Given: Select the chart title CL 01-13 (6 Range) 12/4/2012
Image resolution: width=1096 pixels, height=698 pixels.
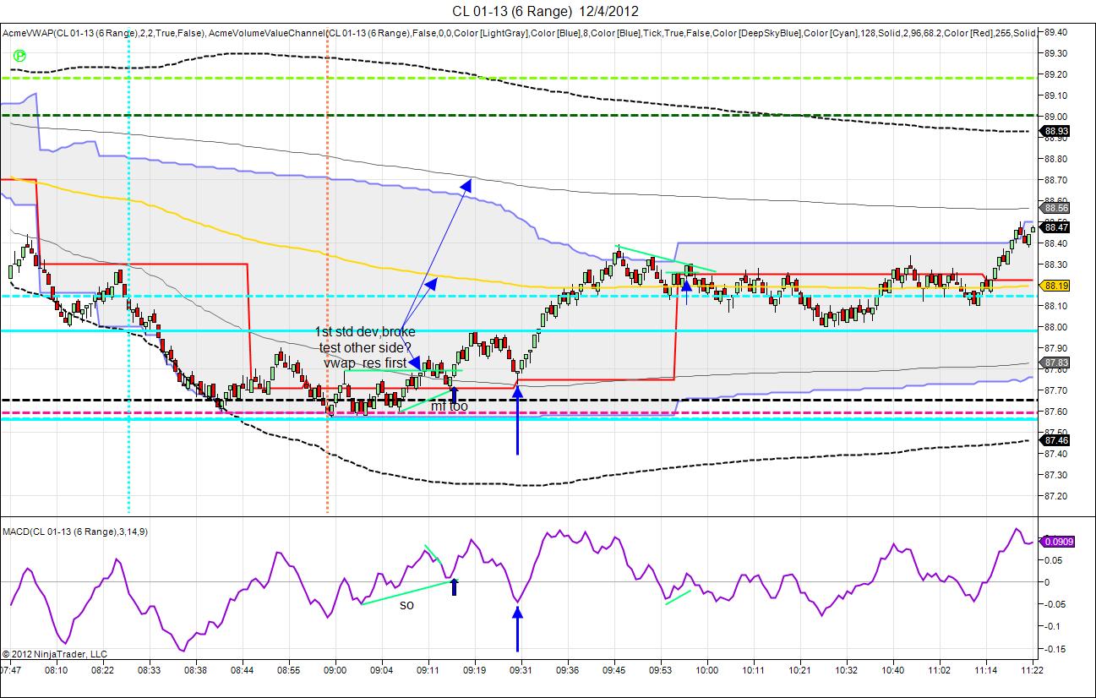Looking at the screenshot, I should [545, 11].
